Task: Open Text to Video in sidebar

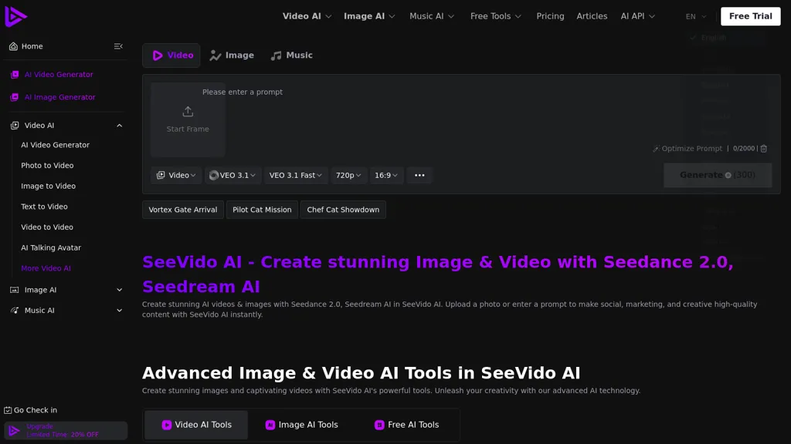Action: [x=44, y=207]
